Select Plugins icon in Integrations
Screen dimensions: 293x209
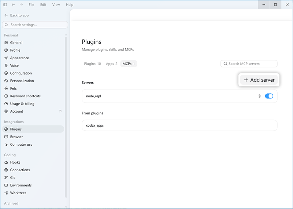pos(6,129)
